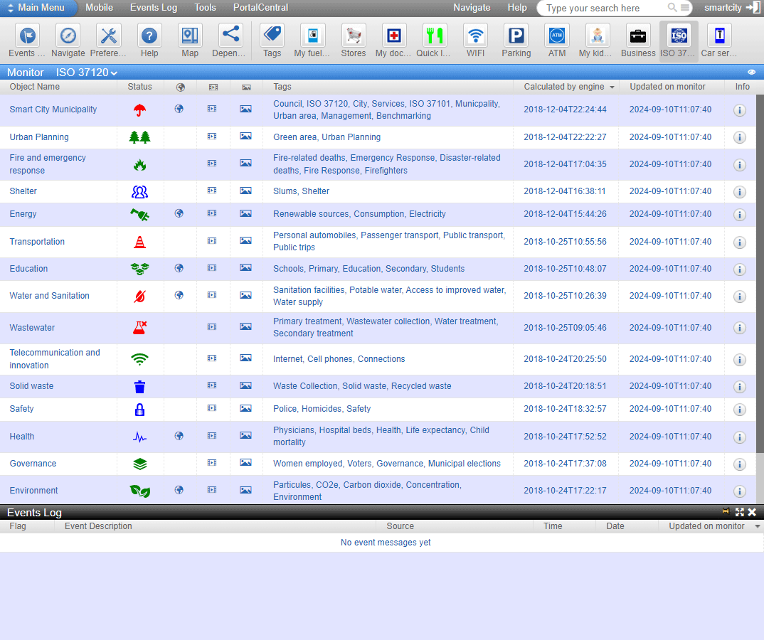Viewport: 764px width, 640px height.
Task: Toggle the monitor eye visibility icon
Action: pos(752,73)
